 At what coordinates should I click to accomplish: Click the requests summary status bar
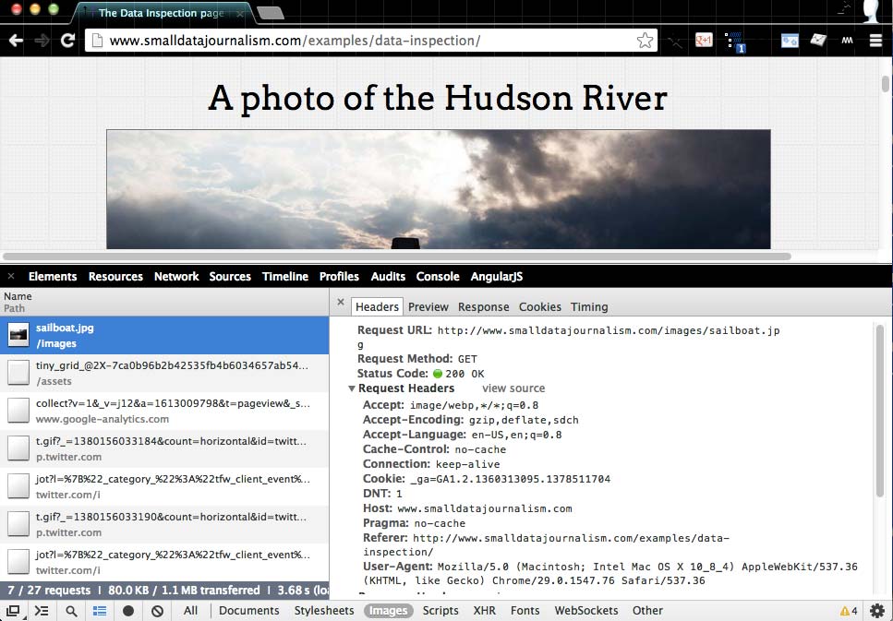click(x=164, y=591)
